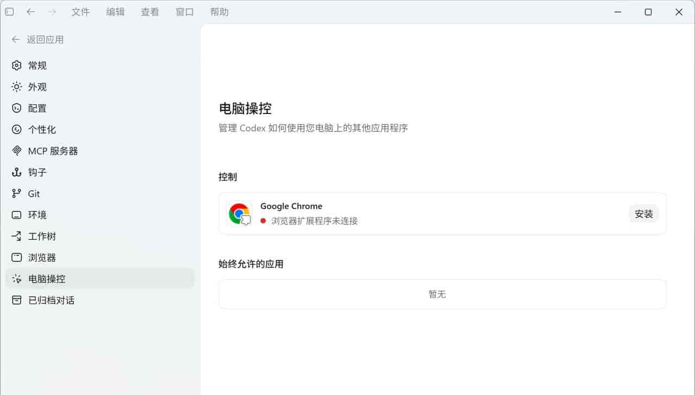Screen dimensions: 695x395
Task: Minimize the settings window
Action: [x=617, y=11]
